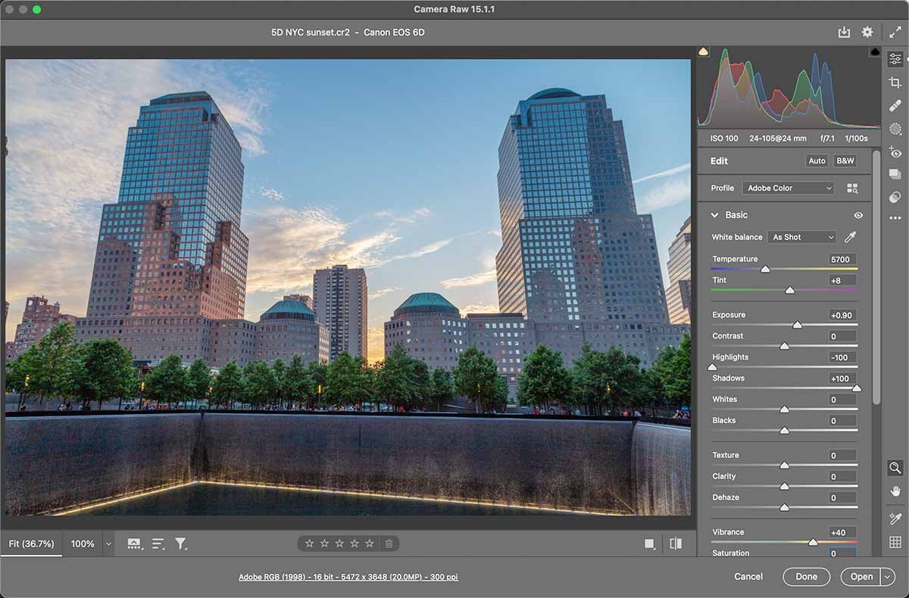Enable the shadow clipping warning on histogram
Image resolution: width=909 pixels, height=598 pixels.
coord(704,51)
